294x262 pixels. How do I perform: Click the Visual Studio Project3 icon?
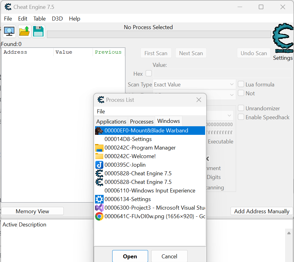(x=99, y=208)
